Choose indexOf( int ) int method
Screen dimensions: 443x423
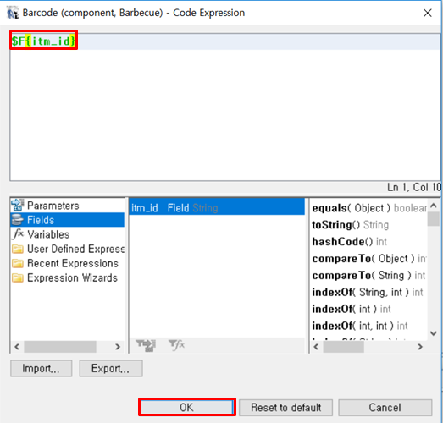tap(352, 309)
